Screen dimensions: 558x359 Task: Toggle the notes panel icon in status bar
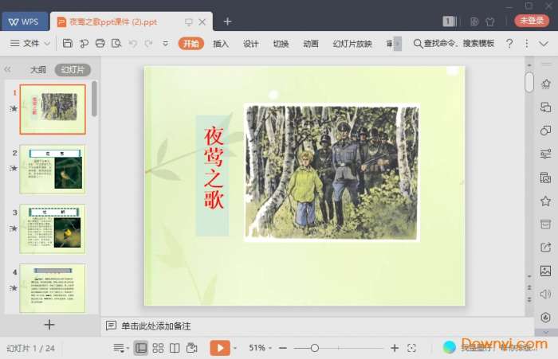pyautogui.click(x=119, y=348)
